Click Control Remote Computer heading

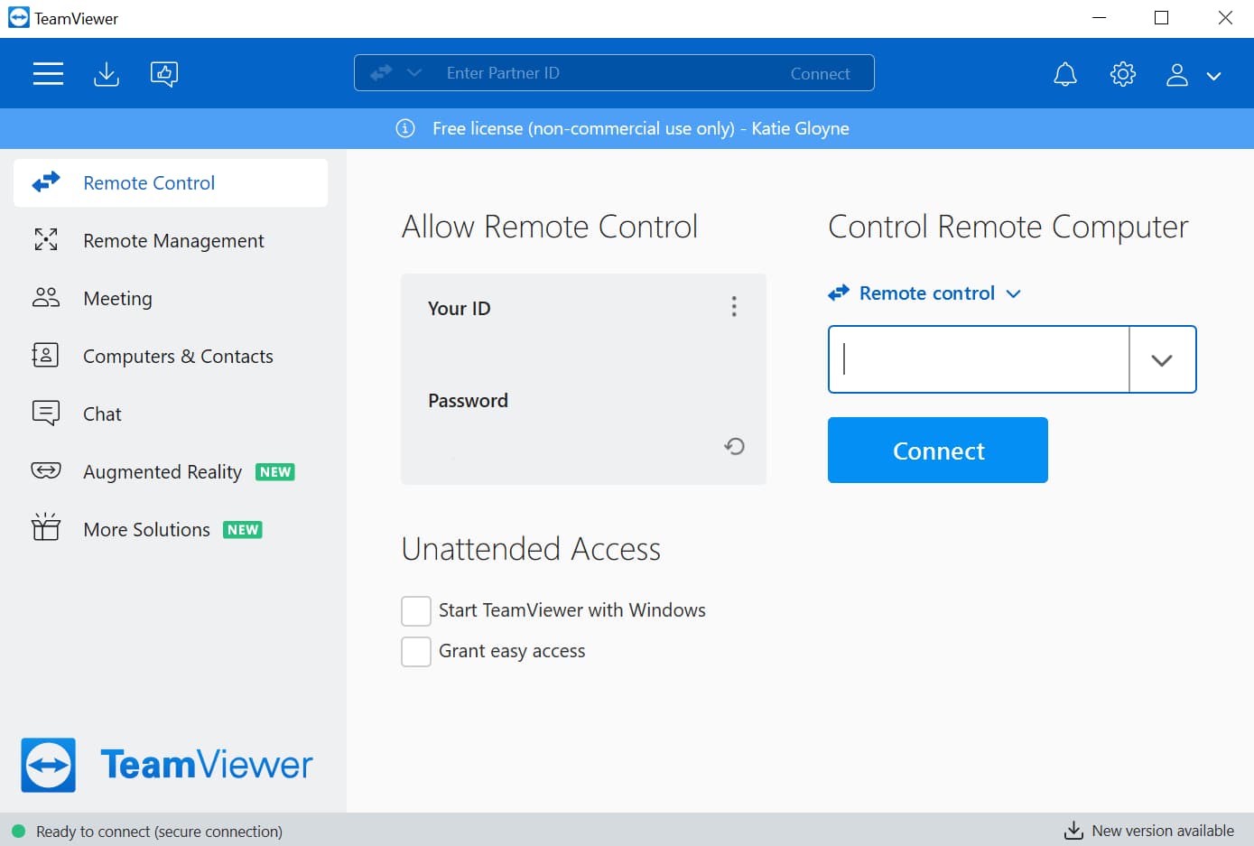(x=1008, y=227)
